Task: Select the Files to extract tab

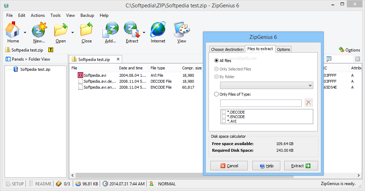Action: click(x=260, y=49)
